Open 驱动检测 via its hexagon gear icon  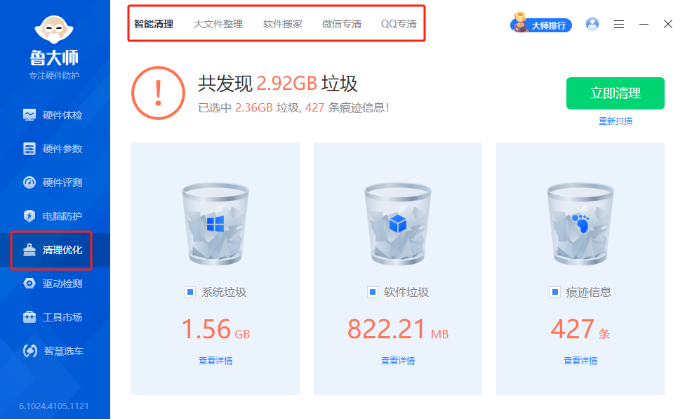29,284
